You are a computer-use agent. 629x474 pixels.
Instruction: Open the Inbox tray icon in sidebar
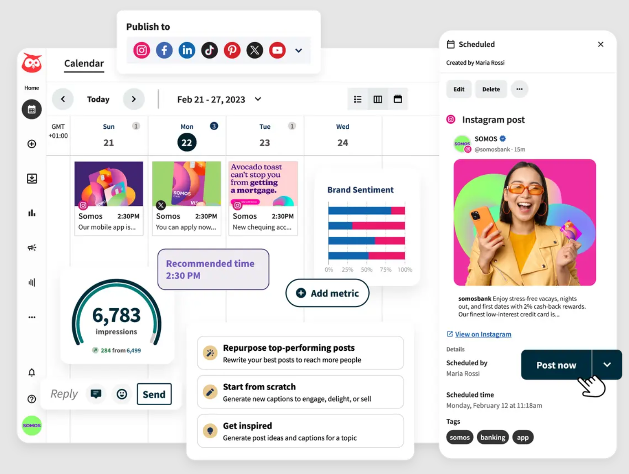coord(31,178)
